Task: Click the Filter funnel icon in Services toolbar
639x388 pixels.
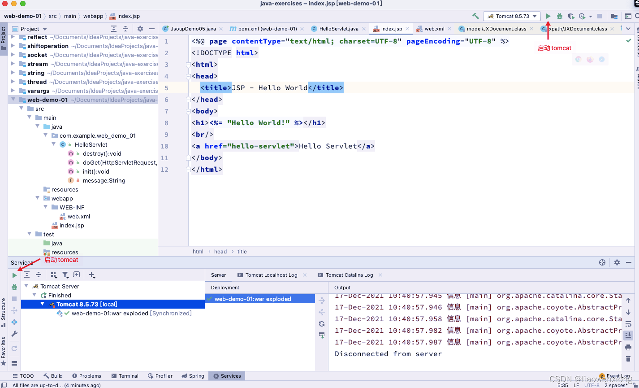Action: 65,275
